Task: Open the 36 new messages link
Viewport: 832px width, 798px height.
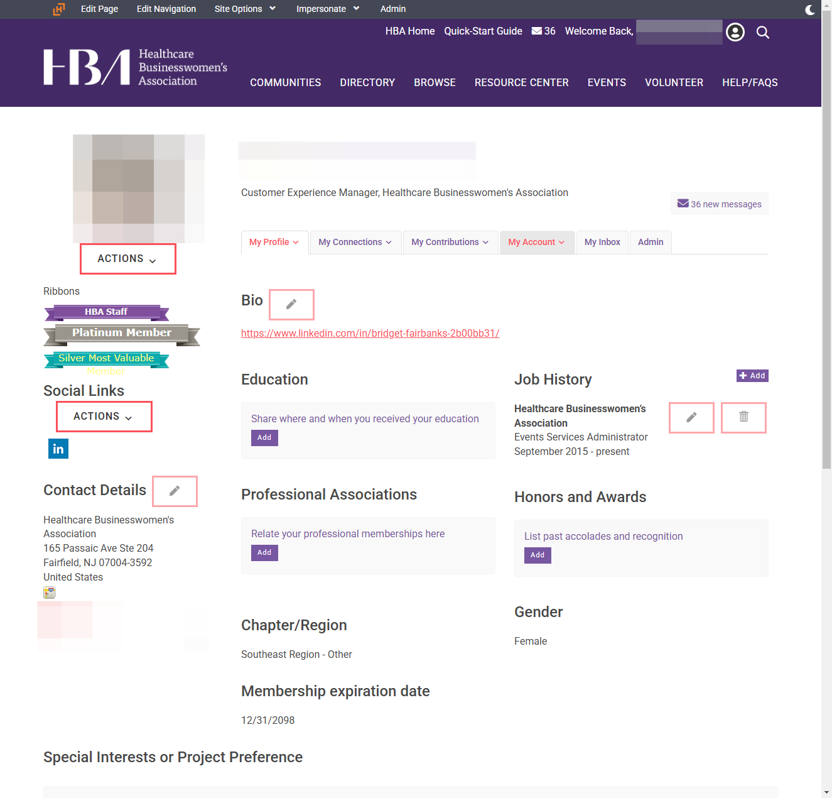Action: click(720, 204)
